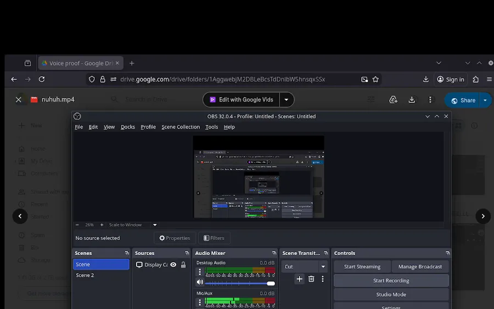
Task: Add shortcut to Drive icon
Action: click(393, 99)
